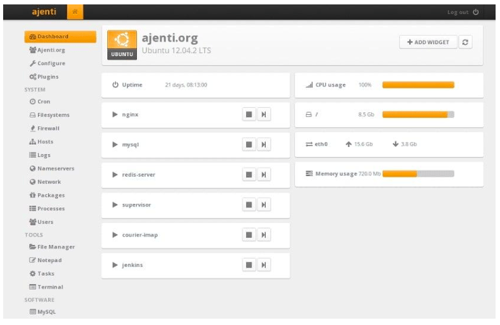The width and height of the screenshot is (500, 325).
Task: Click the CPU usage signal bars icon
Action: point(309,85)
